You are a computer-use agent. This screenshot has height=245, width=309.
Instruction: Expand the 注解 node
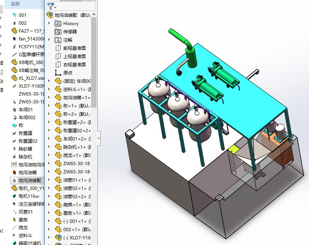point(49,40)
